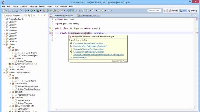Click Change to 'SettingsView' quick fix
This screenshot has width=200, height=112.
(88, 49)
